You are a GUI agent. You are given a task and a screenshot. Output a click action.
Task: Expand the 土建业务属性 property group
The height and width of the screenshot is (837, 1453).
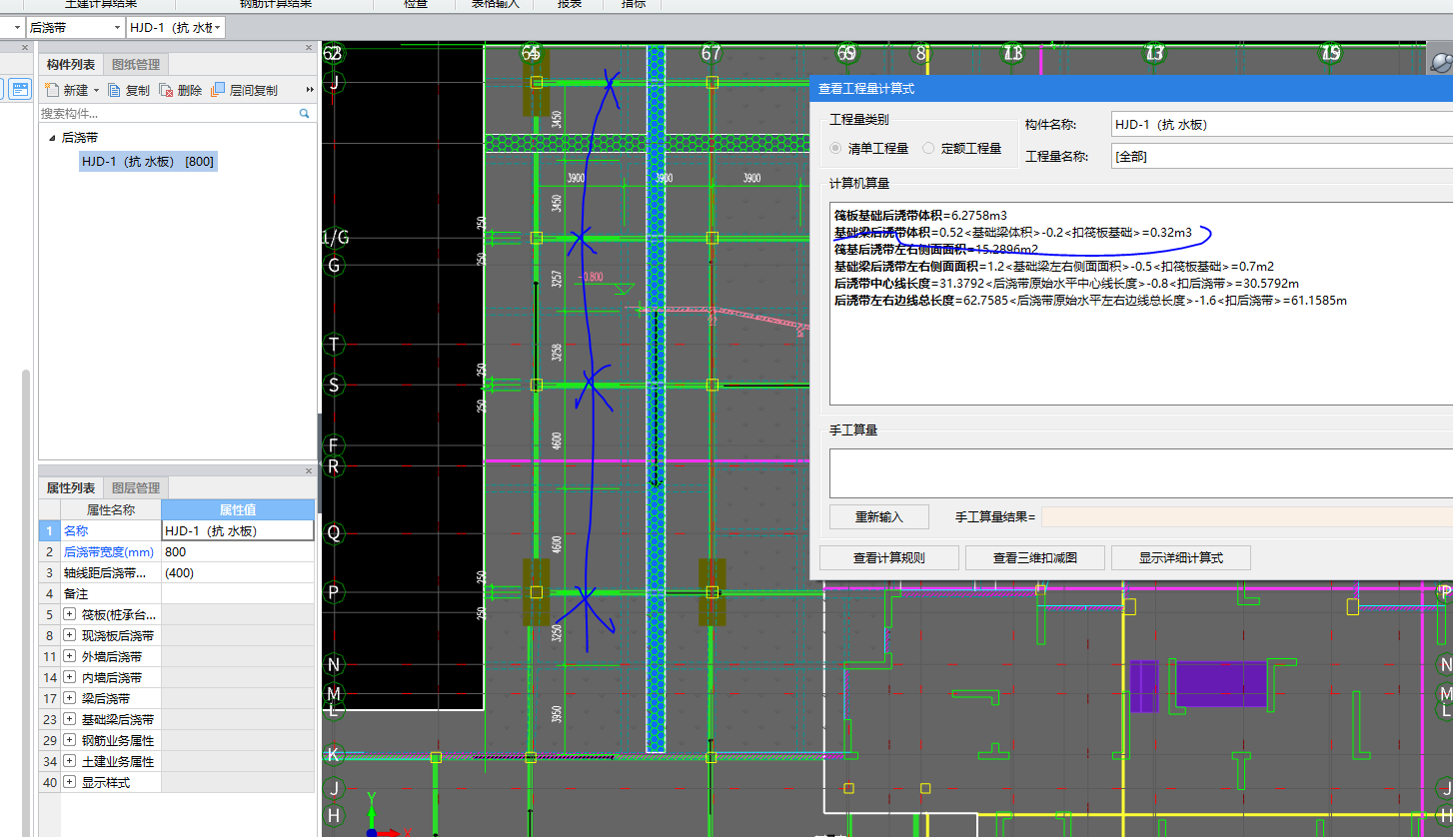point(70,761)
